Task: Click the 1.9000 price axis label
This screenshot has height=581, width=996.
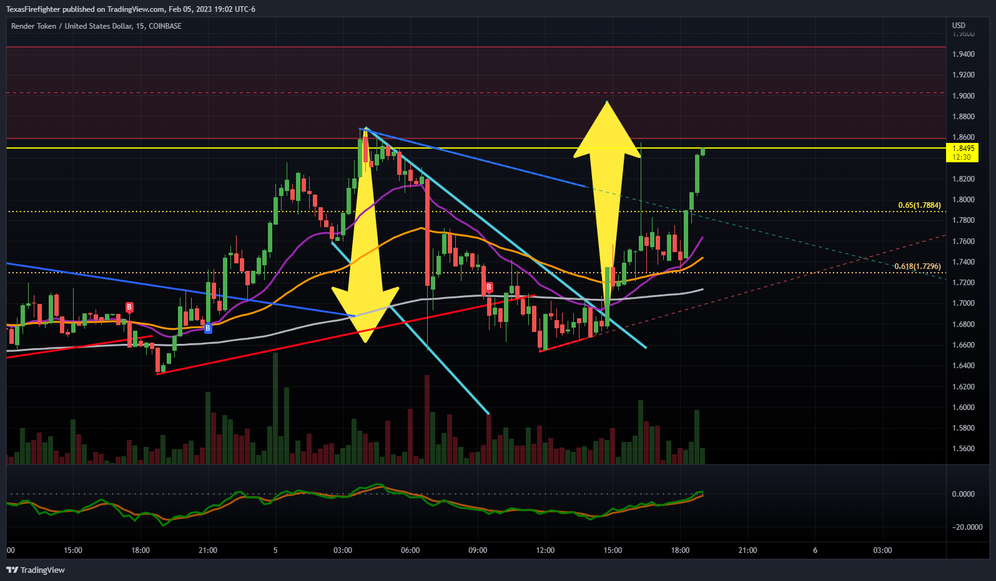Action: coord(963,95)
